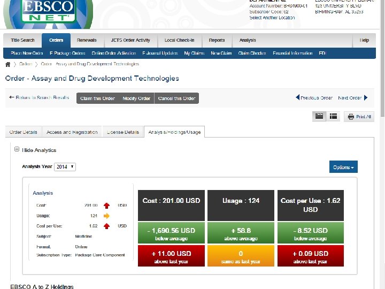Click the Cancel this Order button

176,98
